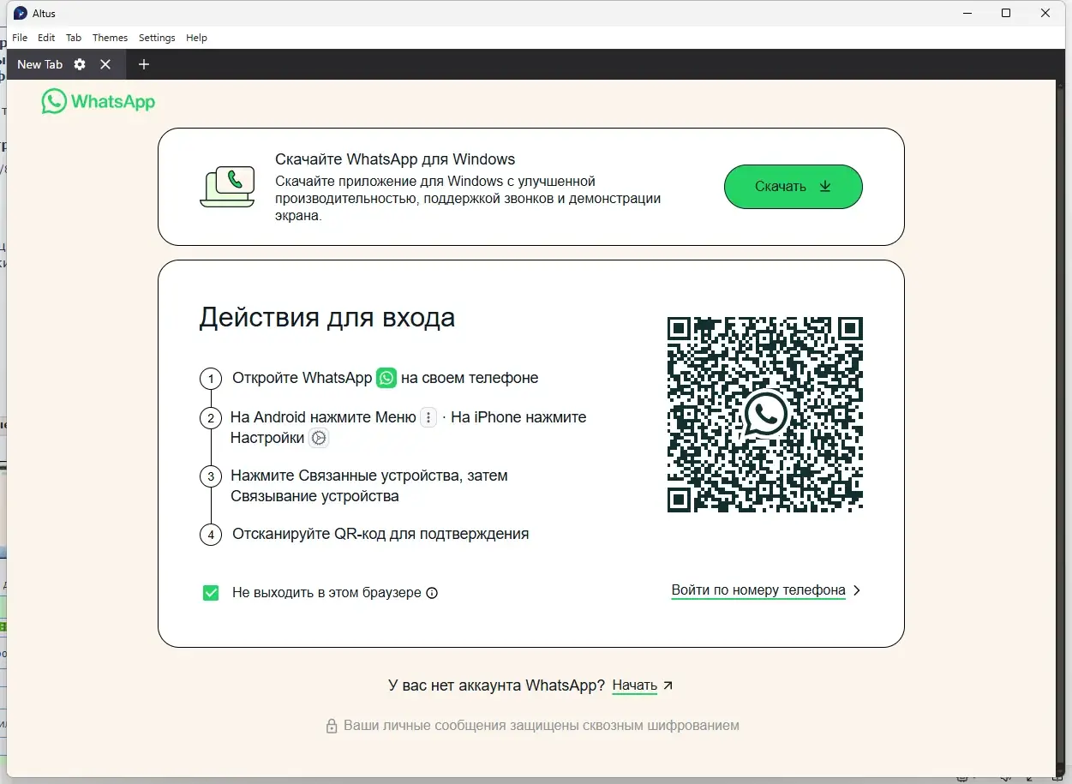
Task: Click the chevron after Войти по номеру телефона
Action: [x=857, y=590]
